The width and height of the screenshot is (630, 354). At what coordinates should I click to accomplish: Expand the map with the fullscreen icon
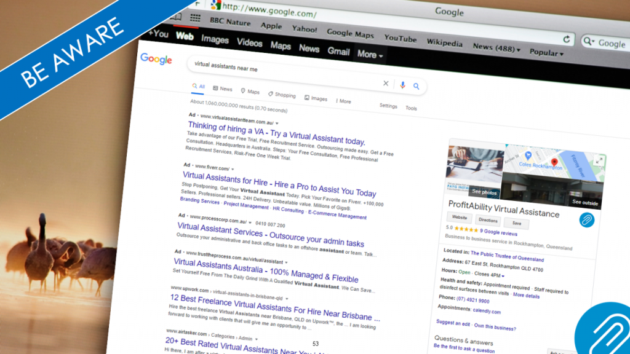pyautogui.click(x=599, y=161)
